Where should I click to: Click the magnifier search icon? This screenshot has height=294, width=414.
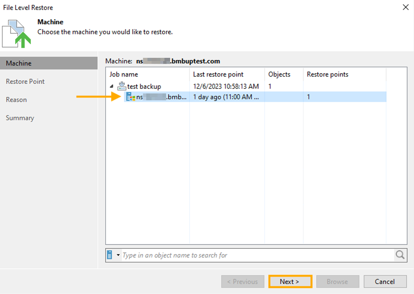click(400, 255)
